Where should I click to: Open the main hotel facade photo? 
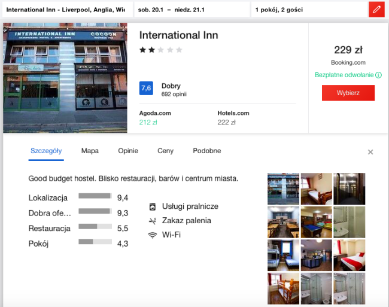(x=65, y=78)
